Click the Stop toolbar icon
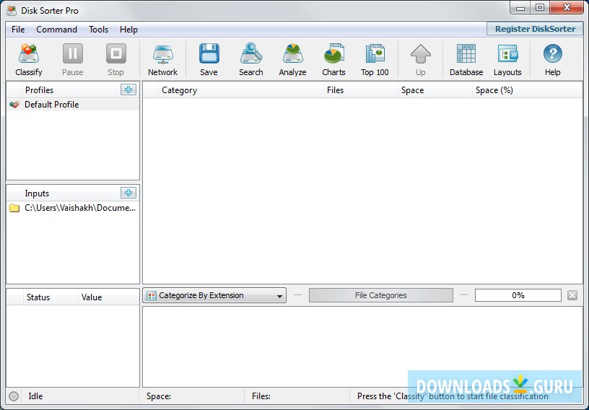Screen dimensions: 589x410 [x=115, y=53]
